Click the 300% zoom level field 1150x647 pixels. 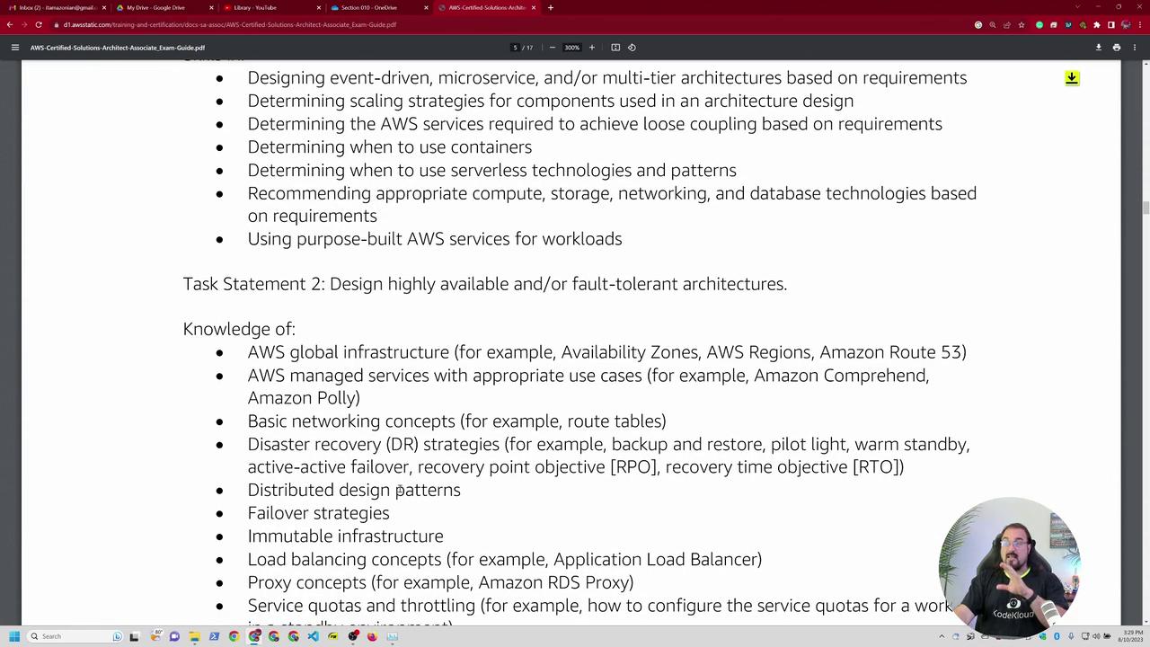point(571,48)
